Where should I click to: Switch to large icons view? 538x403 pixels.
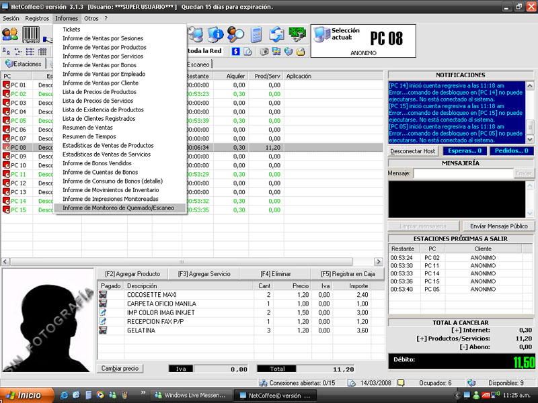coord(6,52)
